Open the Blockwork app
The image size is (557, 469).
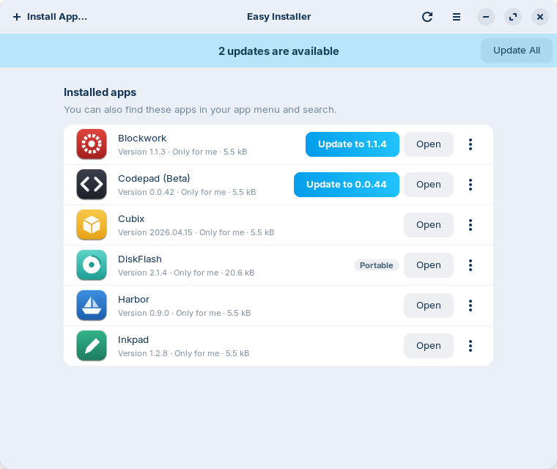[429, 144]
